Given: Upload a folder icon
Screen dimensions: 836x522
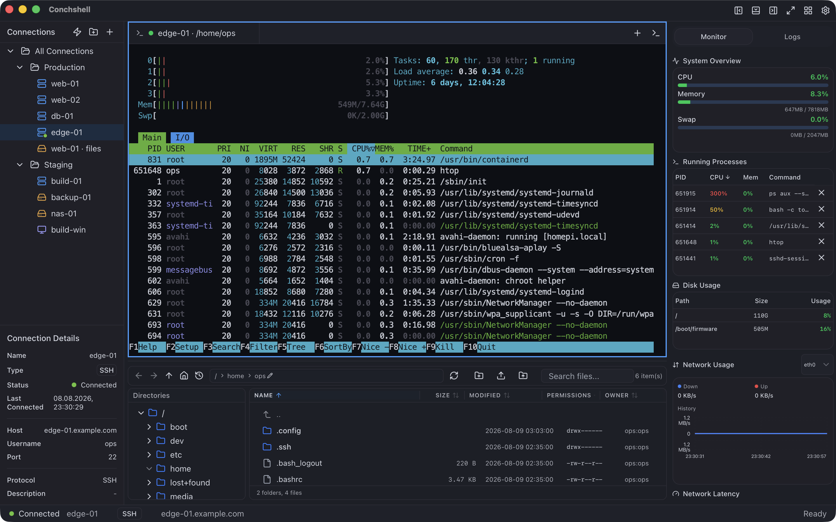Looking at the screenshot, I should (x=523, y=376).
